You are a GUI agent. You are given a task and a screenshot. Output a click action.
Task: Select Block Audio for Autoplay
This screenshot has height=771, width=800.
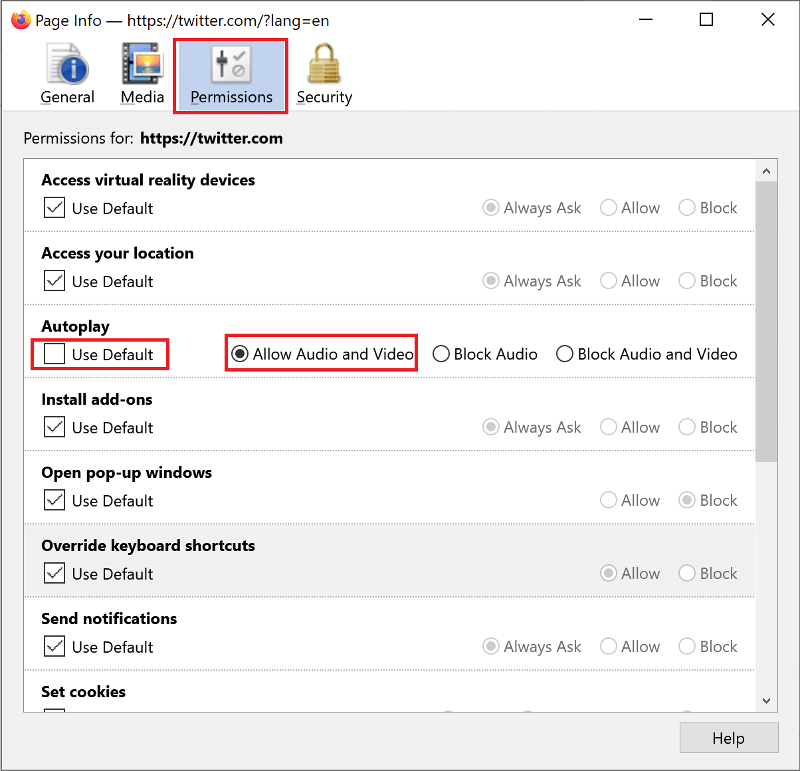[x=441, y=354]
